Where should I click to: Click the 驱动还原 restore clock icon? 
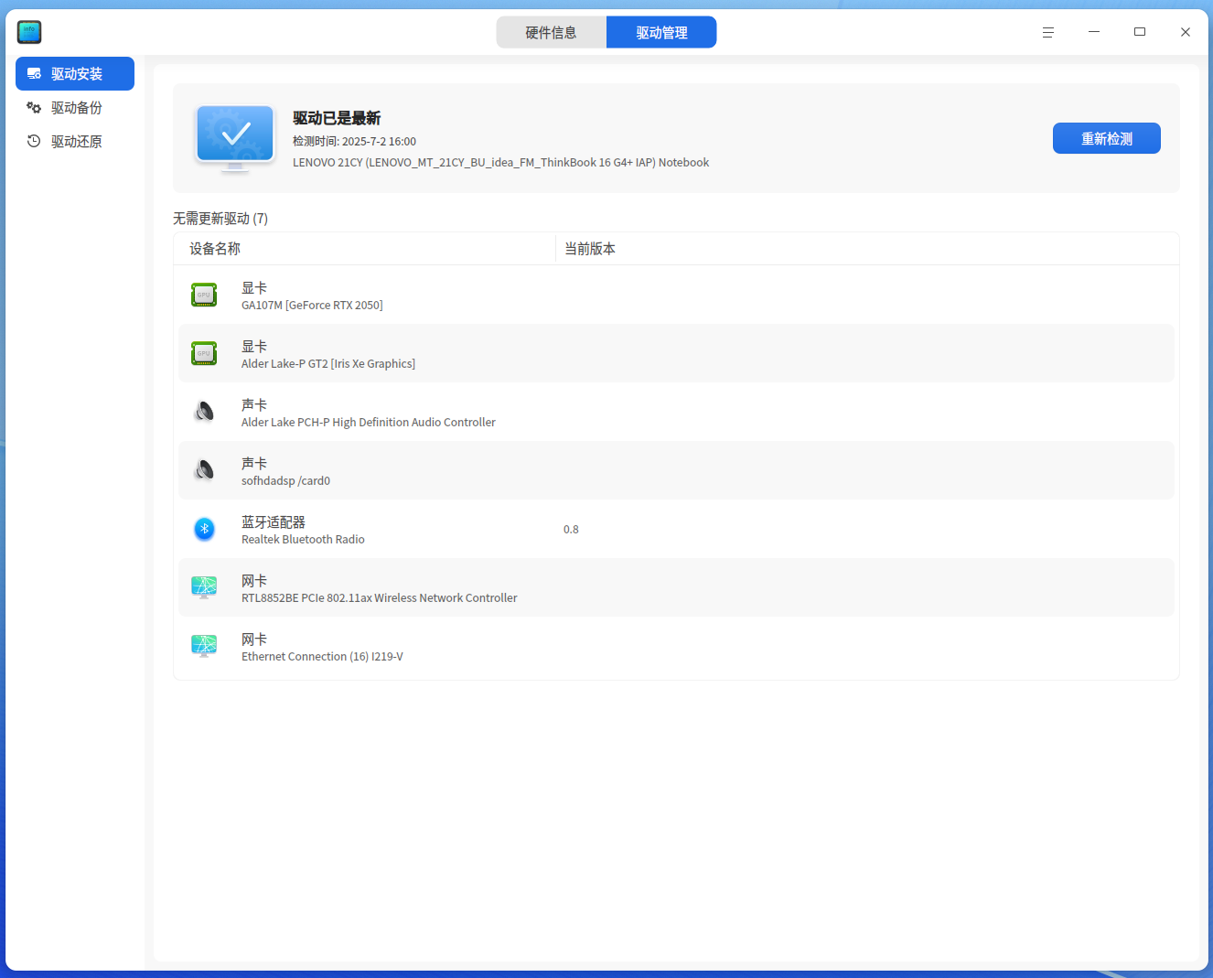tap(34, 141)
